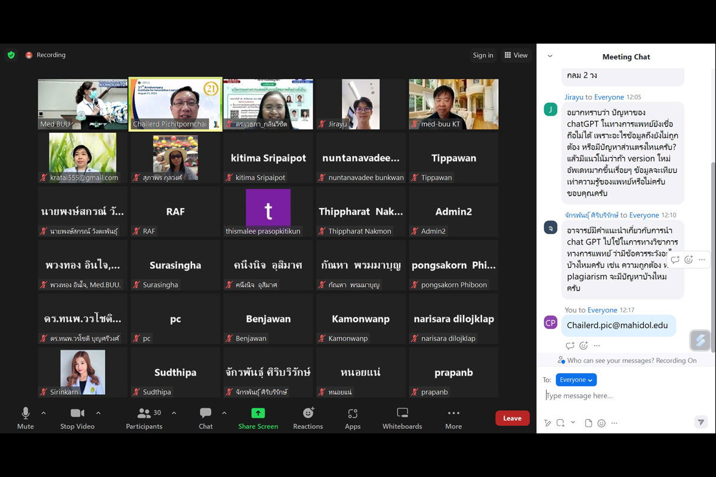Open the Apps panel
The width and height of the screenshot is (716, 477).
click(353, 417)
